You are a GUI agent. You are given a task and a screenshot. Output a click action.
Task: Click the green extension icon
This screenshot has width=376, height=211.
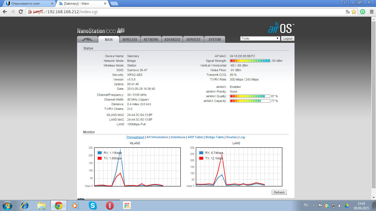pyautogui.click(x=363, y=12)
